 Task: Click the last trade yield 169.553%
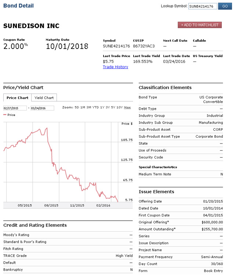pyautogui.click(x=143, y=61)
